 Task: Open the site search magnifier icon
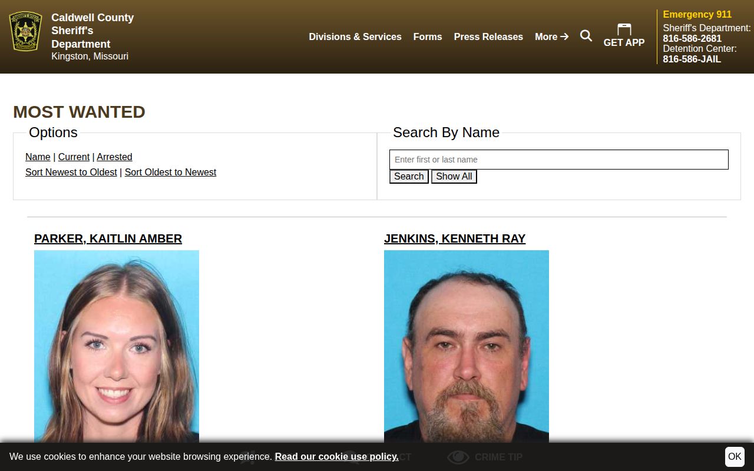(x=586, y=36)
